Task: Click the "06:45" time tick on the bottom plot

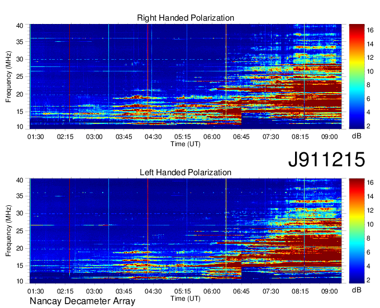Action: tap(241, 291)
